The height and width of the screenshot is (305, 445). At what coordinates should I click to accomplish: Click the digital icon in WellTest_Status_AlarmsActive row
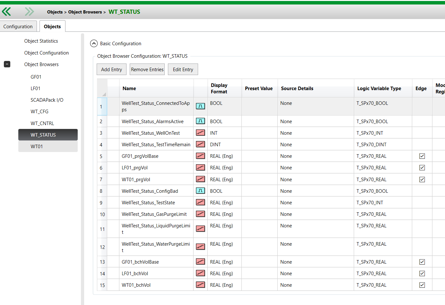200,121
